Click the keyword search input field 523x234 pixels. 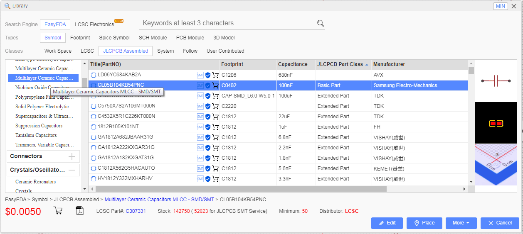point(228,23)
